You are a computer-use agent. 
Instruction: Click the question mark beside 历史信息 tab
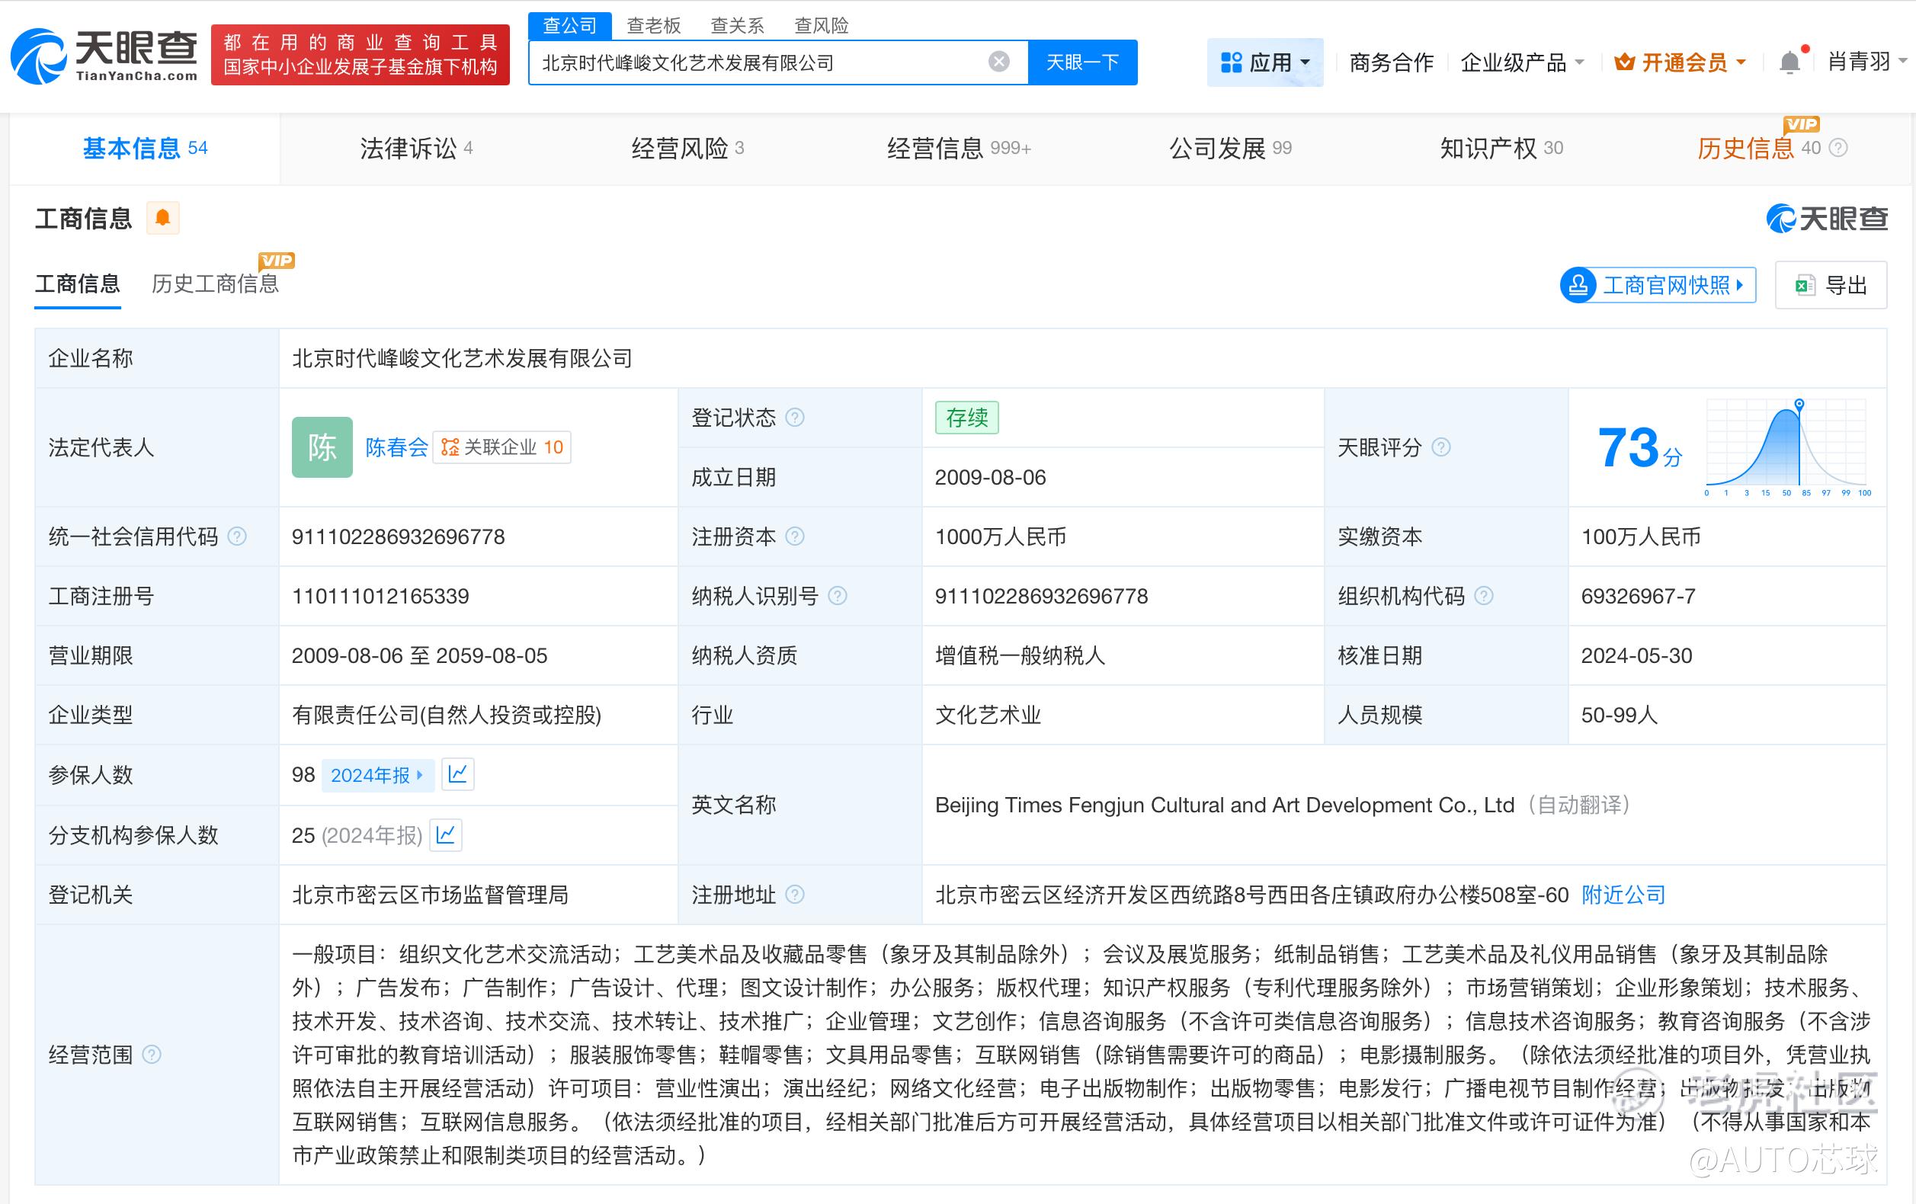pyautogui.click(x=1838, y=147)
